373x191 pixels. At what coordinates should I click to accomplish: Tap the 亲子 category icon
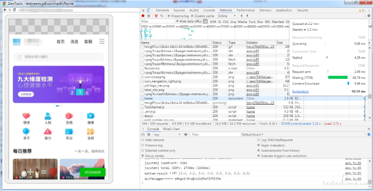pos(26,131)
